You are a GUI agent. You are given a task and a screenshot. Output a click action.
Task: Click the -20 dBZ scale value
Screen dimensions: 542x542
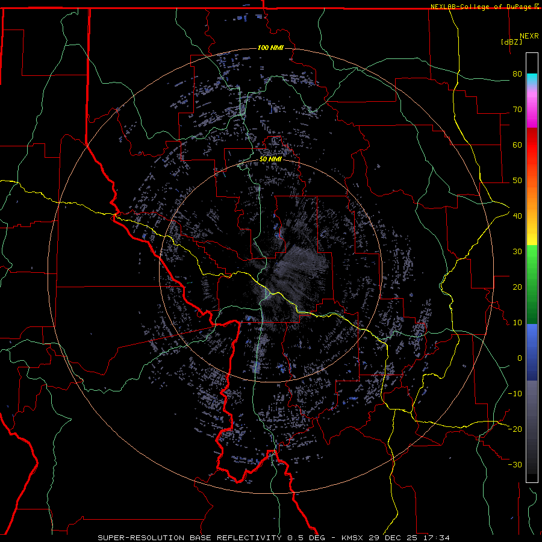pyautogui.click(x=515, y=429)
